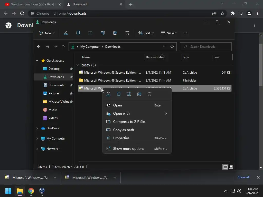Image resolution: width=263 pixels, height=197 pixels.
Task: Click Show more options
Action: coord(137,149)
